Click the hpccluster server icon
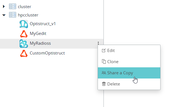The width and height of the screenshot is (172, 107). click(x=13, y=15)
